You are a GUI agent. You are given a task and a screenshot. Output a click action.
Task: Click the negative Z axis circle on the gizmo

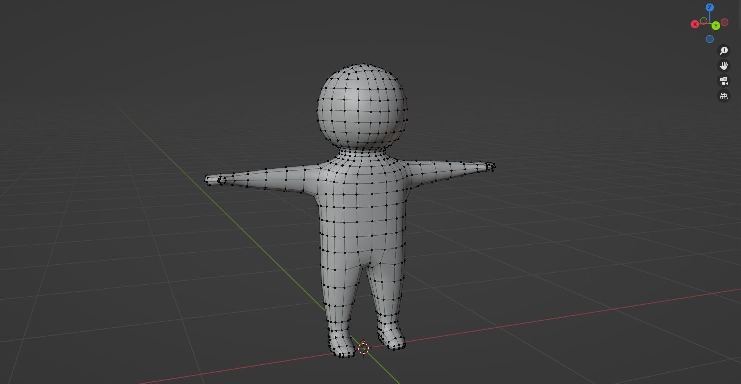(710, 39)
